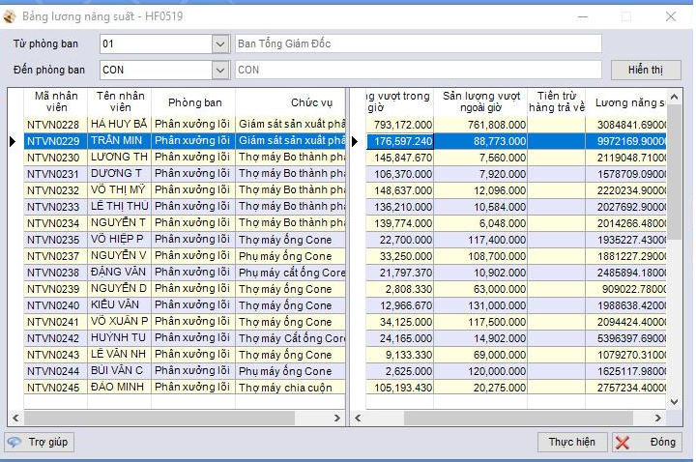
Task: Click cell value 793,172.000
Action: [400, 125]
